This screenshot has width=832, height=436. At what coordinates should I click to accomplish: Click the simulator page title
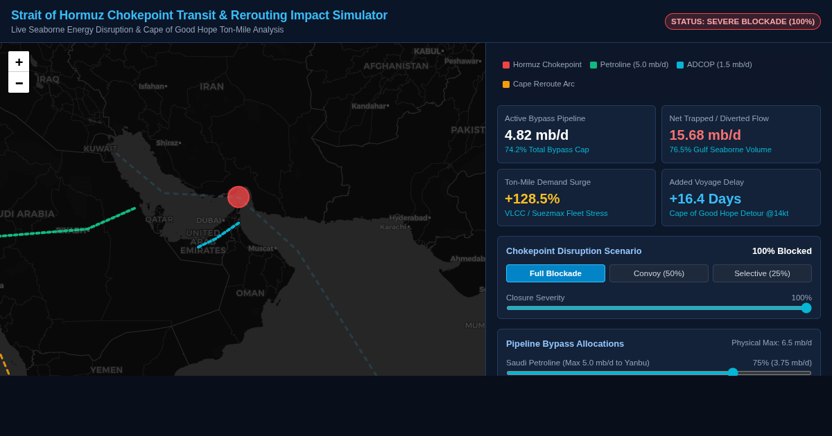coord(199,15)
